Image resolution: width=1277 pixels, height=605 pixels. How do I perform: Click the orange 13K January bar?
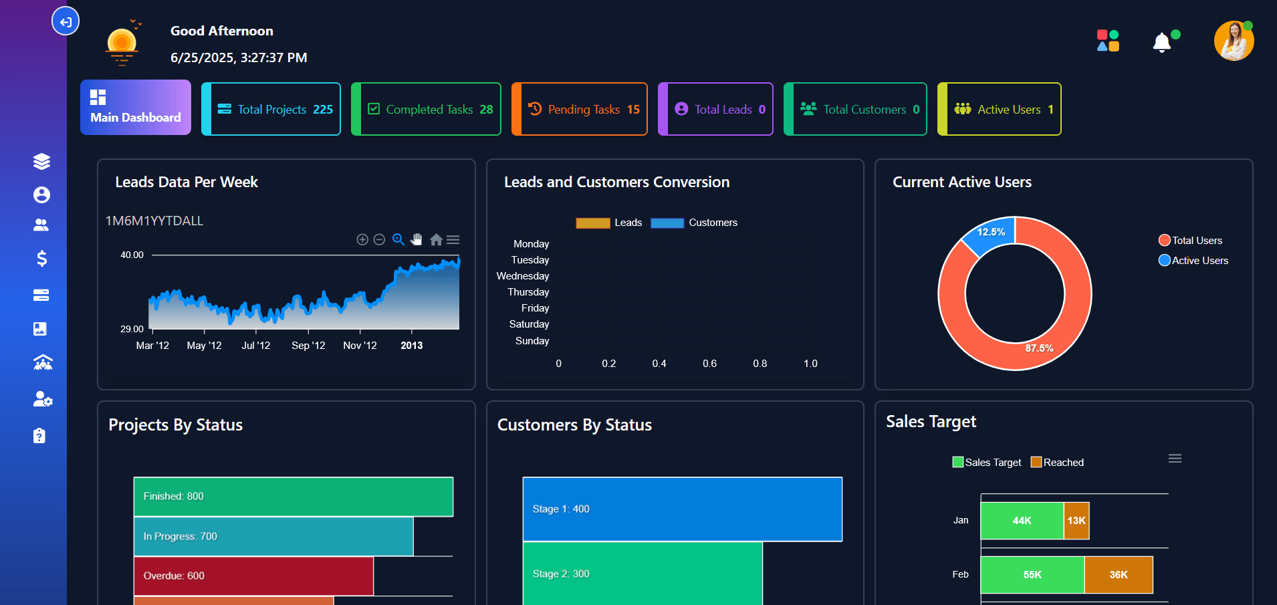pos(1076,520)
